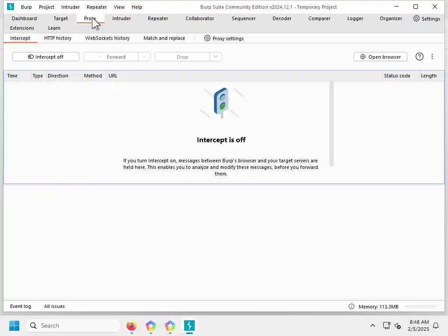Open the Intruder menu in menu bar
448x336 pixels.
[x=70, y=7]
